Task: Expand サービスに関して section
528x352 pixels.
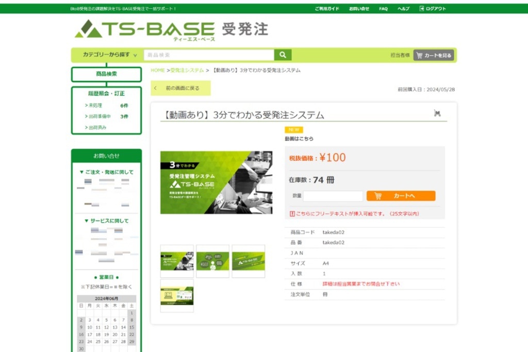Action: click(106, 221)
